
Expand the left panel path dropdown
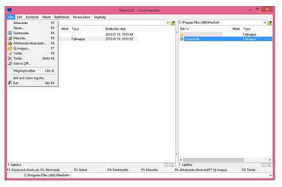[168, 22]
